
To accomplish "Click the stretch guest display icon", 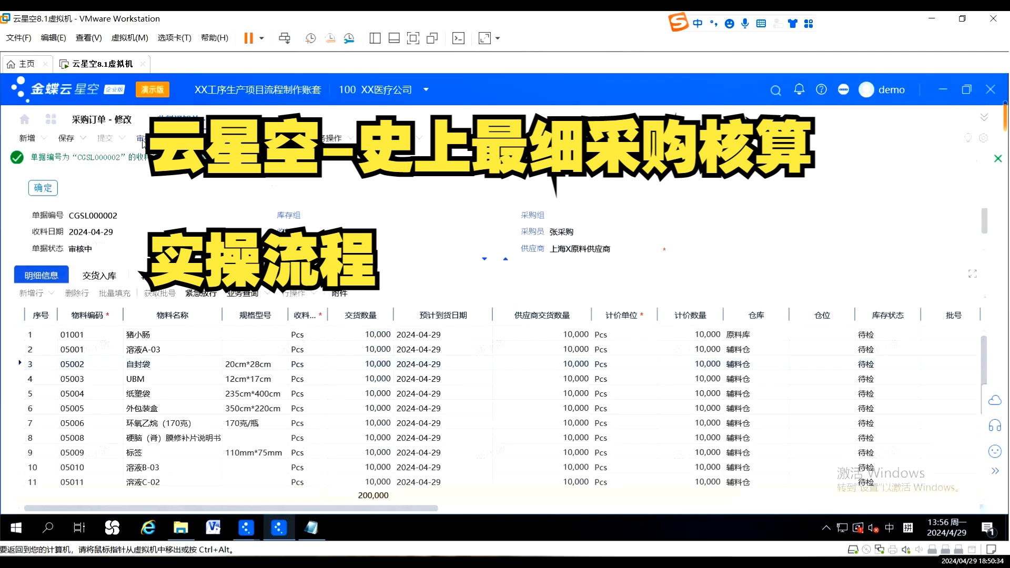I will (x=484, y=38).
